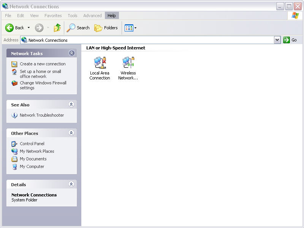This screenshot has height=228, width=304.
Task: Open the Tools menu
Action: point(72,16)
